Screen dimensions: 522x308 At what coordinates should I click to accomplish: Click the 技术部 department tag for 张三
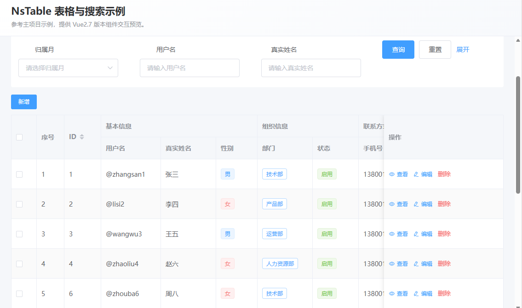pos(275,174)
